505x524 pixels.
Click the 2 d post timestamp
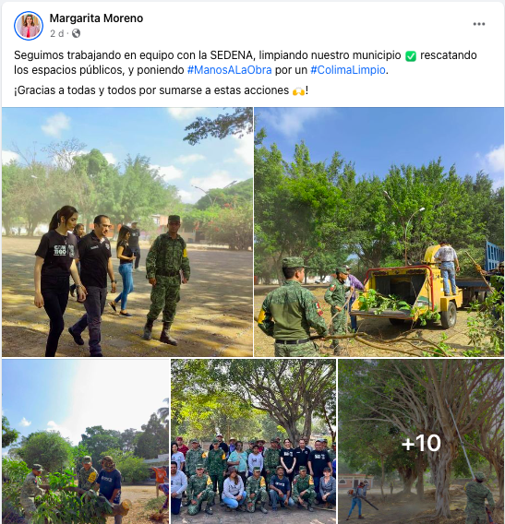pos(56,33)
